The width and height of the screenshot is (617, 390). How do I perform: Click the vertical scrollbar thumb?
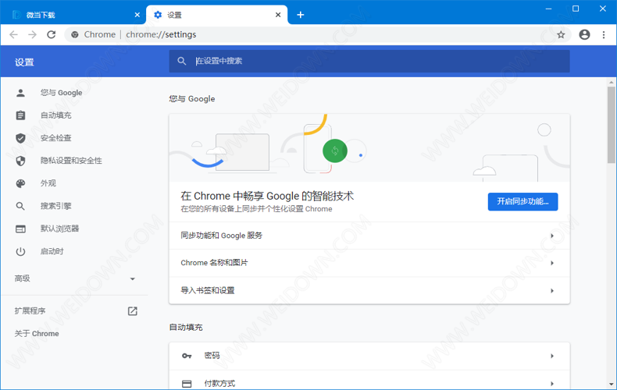(611, 125)
